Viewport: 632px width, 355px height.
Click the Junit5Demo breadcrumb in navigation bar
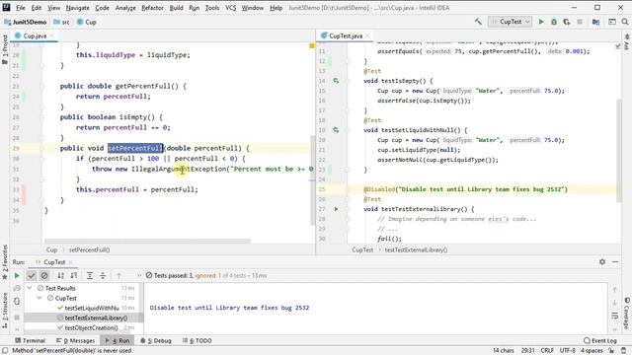click(x=26, y=22)
